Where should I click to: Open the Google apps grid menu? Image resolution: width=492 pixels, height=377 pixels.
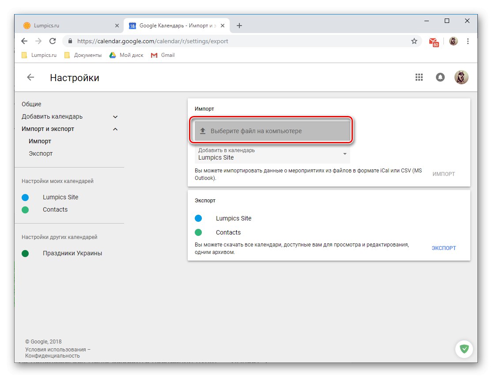pos(419,77)
